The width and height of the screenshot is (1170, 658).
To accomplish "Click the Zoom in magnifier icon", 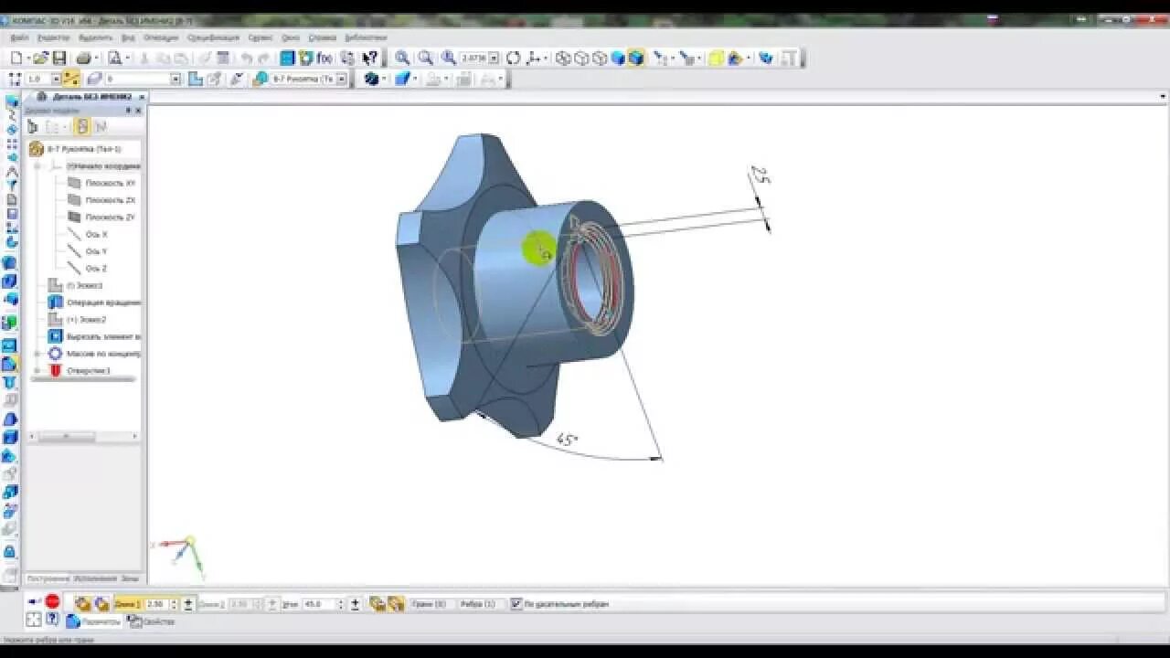I will click(x=402, y=58).
